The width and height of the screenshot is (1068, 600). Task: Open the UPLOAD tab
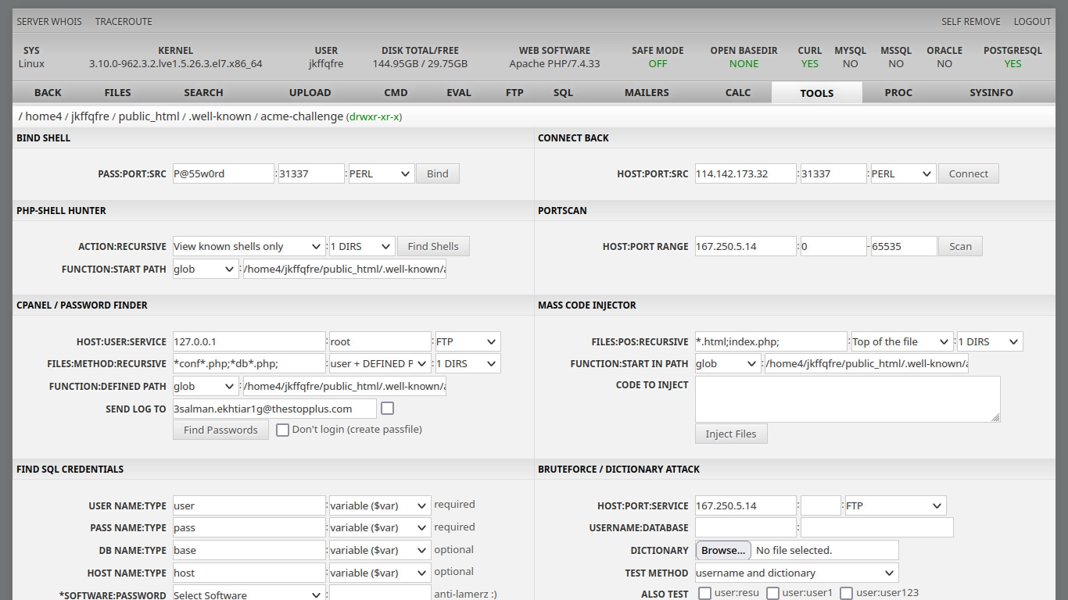(x=310, y=92)
